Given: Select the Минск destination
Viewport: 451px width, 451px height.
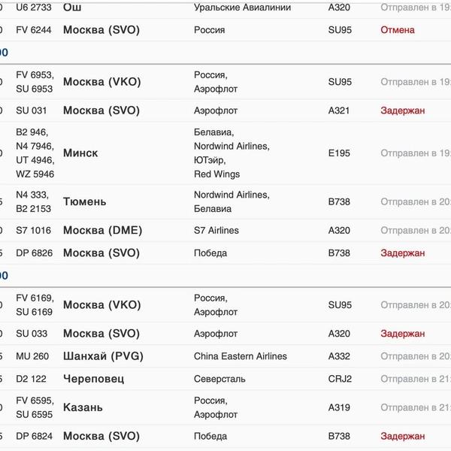Looking at the screenshot, I should pos(80,153).
